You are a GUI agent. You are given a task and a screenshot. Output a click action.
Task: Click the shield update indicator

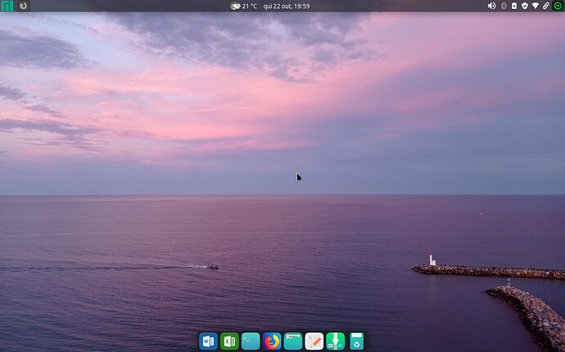click(x=525, y=6)
